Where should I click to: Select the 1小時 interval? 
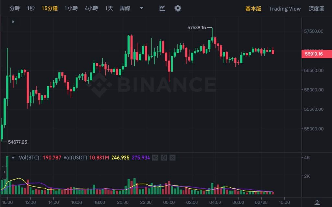click(x=71, y=8)
